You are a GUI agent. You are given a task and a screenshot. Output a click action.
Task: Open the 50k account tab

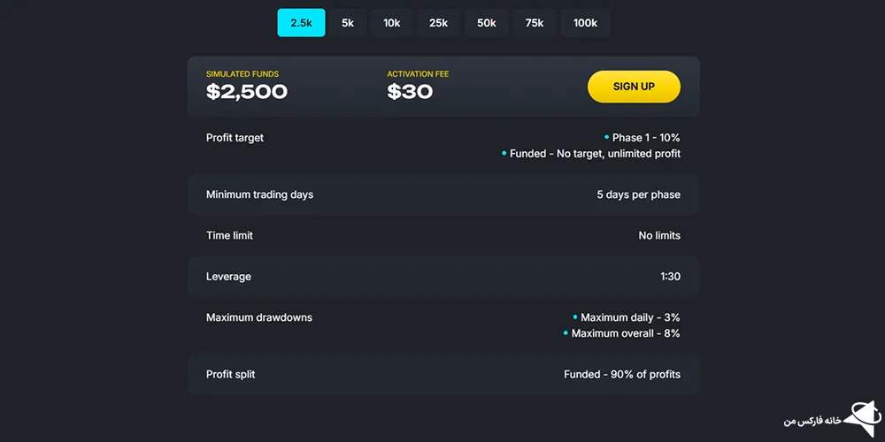487,23
